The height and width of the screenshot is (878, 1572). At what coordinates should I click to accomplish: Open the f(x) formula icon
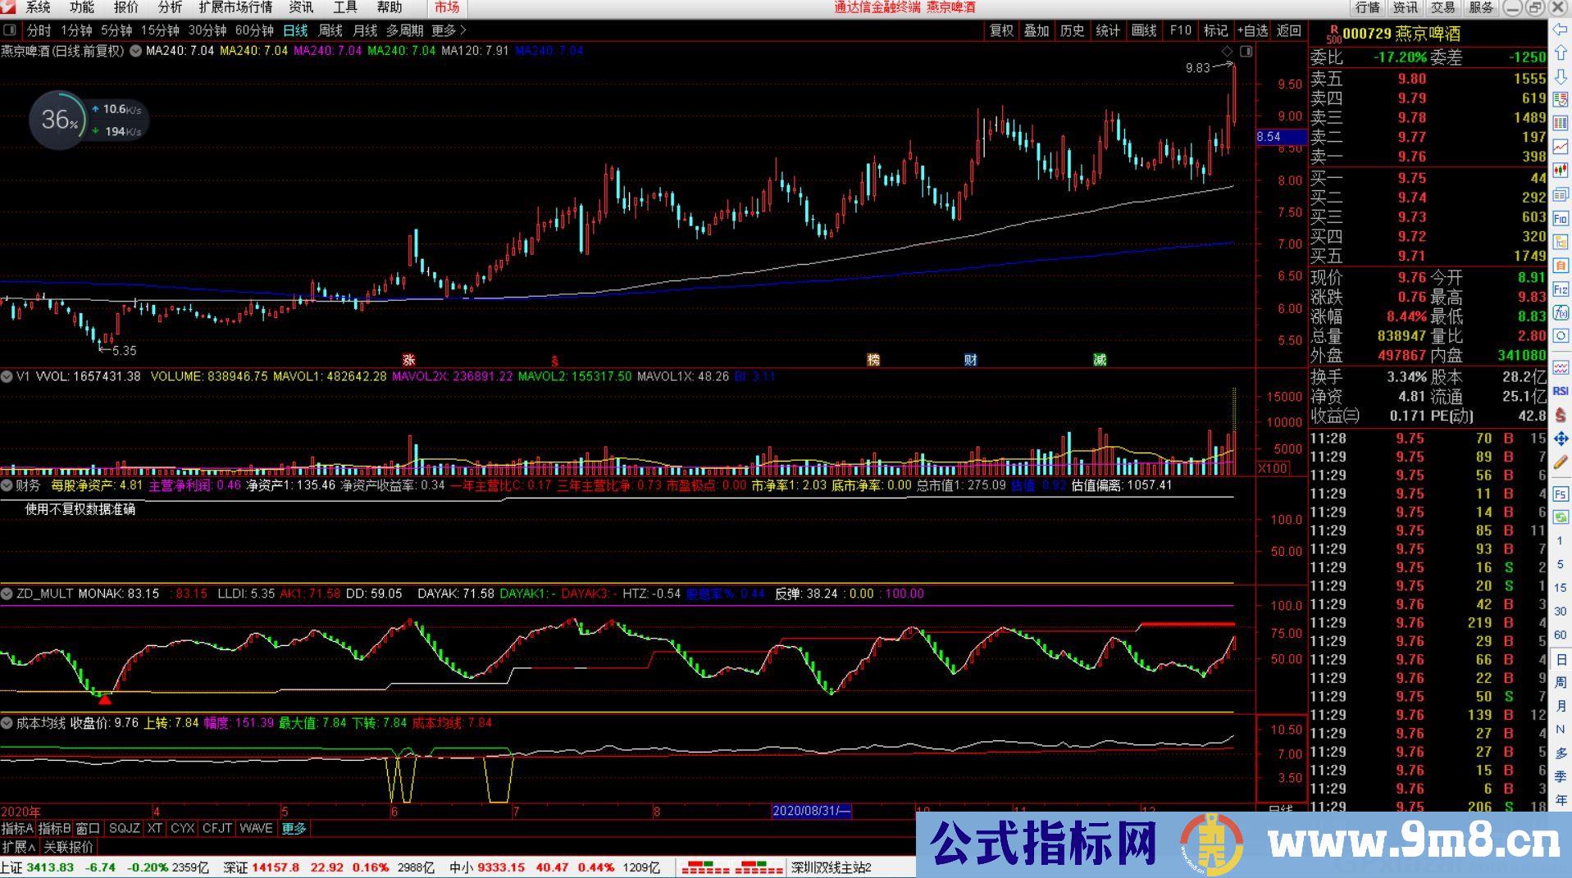coord(1560,312)
